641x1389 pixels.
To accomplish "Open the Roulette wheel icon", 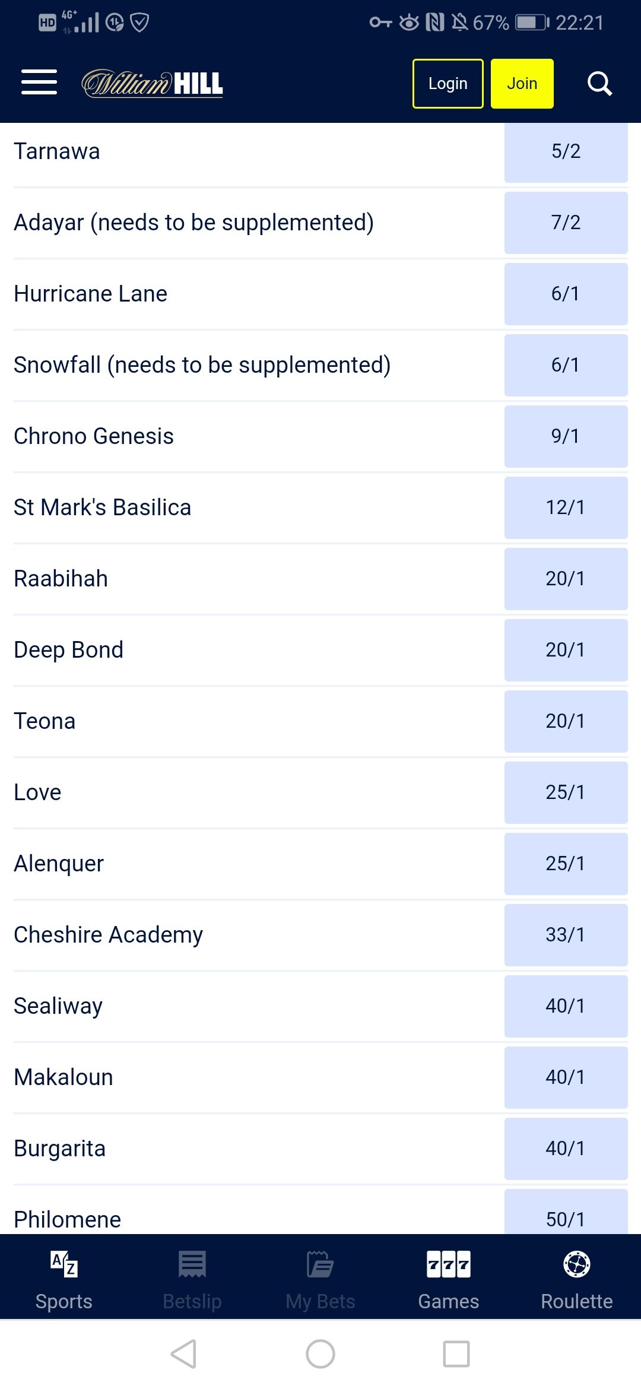I will click(577, 1264).
